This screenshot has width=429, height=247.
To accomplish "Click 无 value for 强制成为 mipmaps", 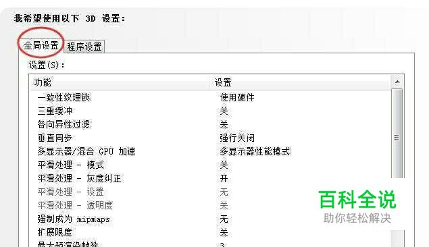I will tap(224, 219).
